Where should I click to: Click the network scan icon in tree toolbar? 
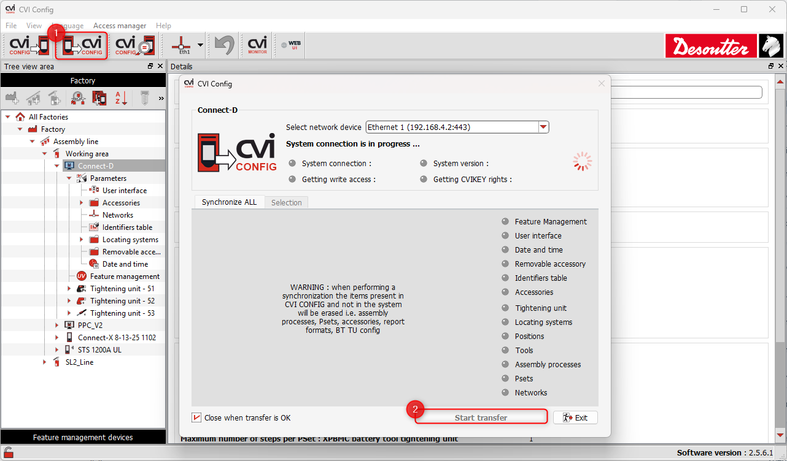click(78, 97)
